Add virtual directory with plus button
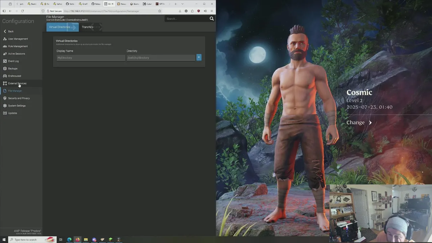Image resolution: width=432 pixels, height=243 pixels. click(x=199, y=57)
